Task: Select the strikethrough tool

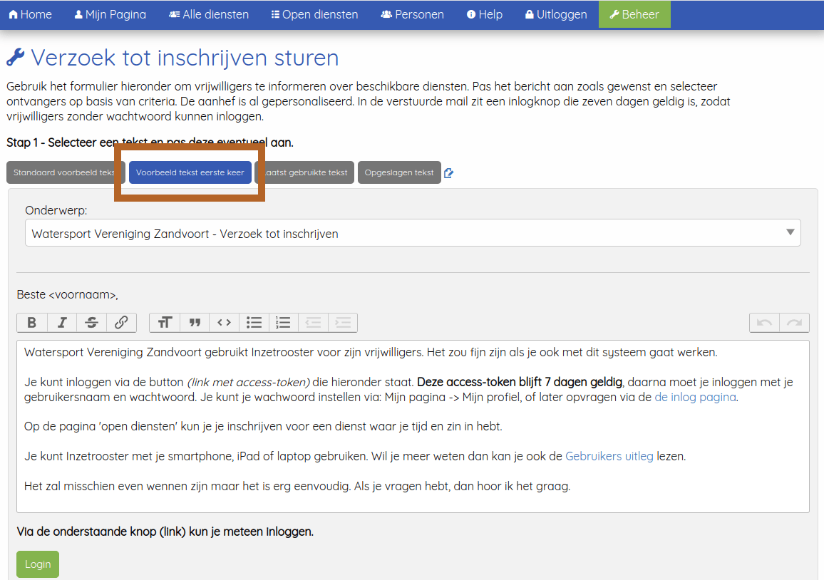Action: [x=91, y=322]
